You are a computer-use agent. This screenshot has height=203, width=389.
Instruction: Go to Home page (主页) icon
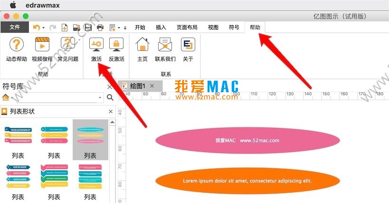142,45
